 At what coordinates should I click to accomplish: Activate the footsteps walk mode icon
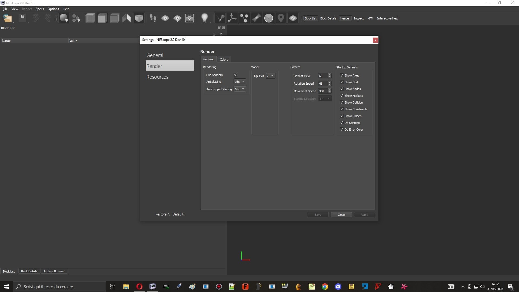pyautogui.click(x=153, y=18)
